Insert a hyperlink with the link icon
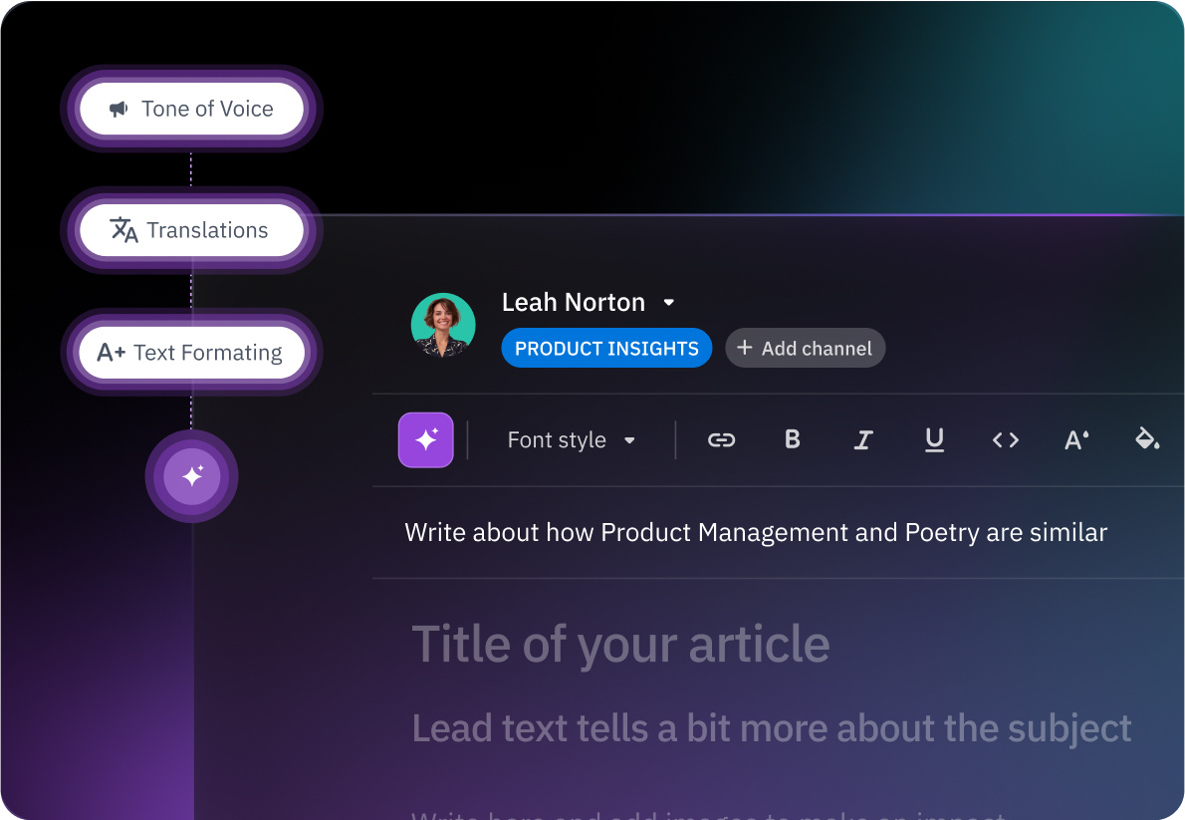 pyautogui.click(x=721, y=439)
